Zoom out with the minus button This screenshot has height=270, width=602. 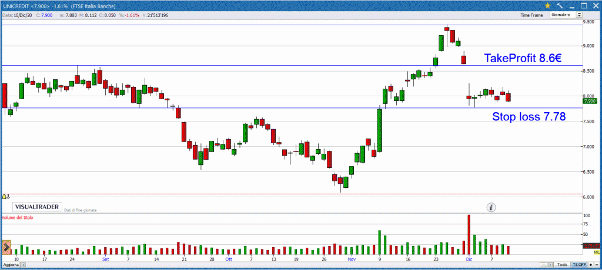pos(596,265)
